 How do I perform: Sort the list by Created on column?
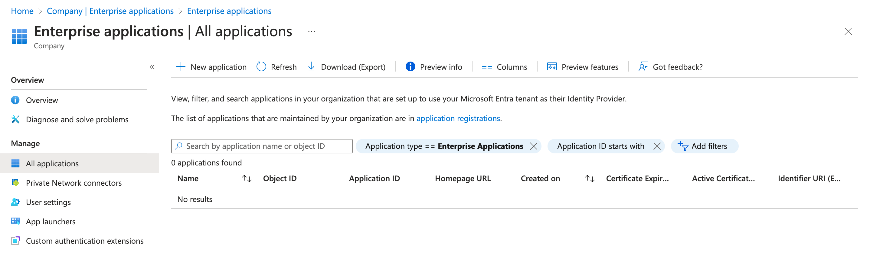click(x=590, y=178)
